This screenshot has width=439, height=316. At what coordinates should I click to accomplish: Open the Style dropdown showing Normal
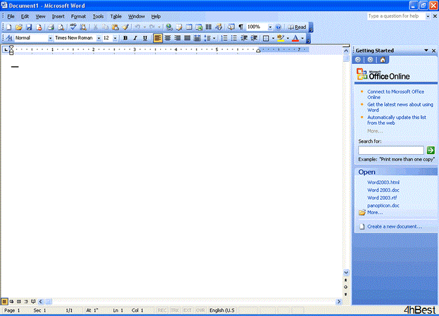coord(50,38)
